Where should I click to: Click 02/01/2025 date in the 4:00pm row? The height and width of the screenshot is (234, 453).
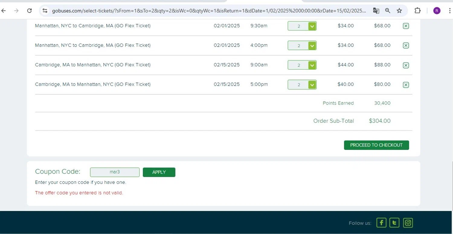(227, 45)
